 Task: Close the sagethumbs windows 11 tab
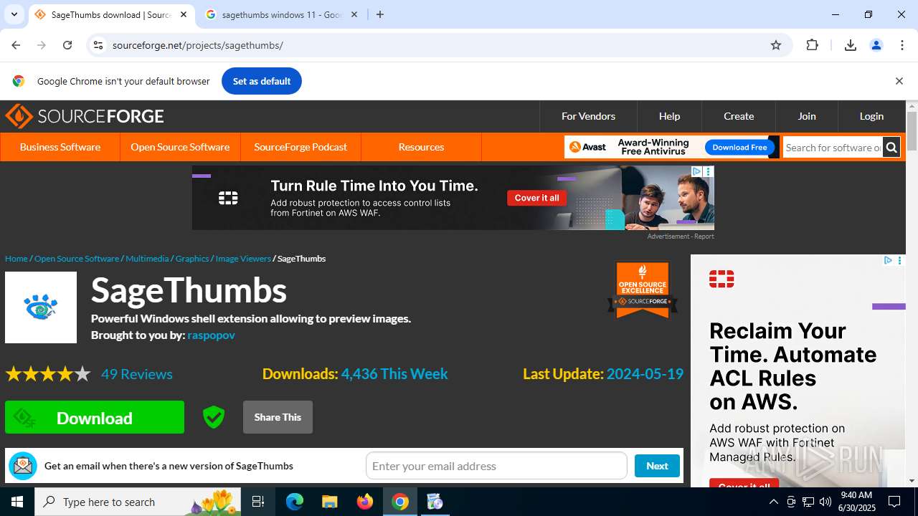tap(354, 14)
